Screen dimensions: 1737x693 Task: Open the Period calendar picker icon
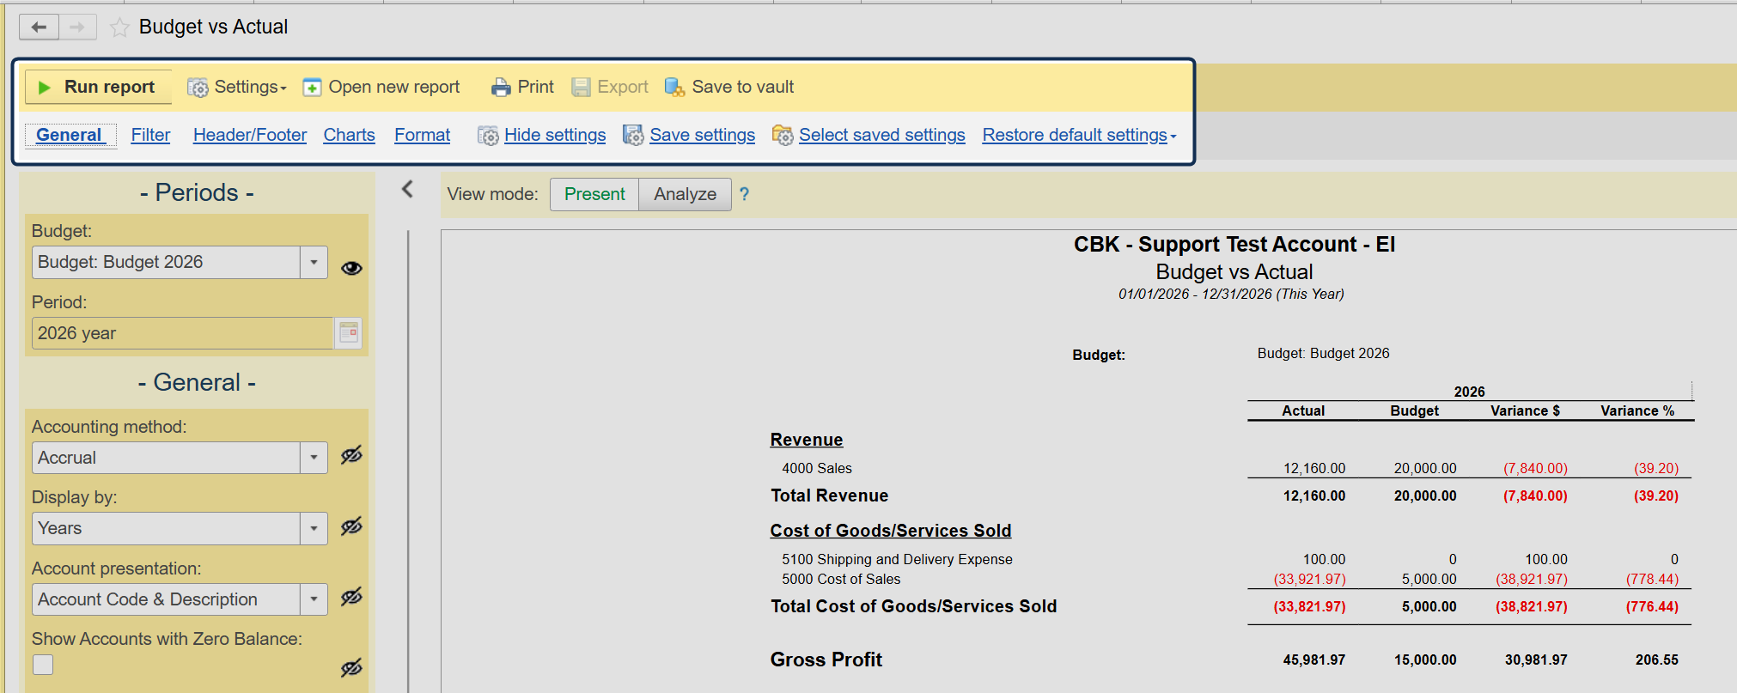349,333
